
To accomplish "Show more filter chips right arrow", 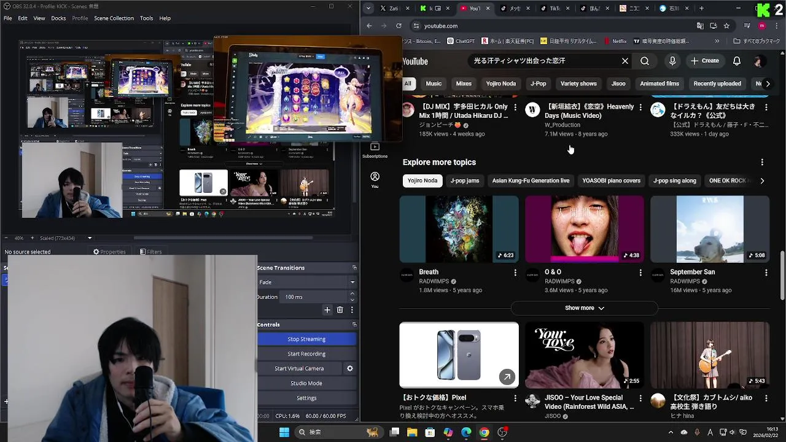I will pos(767,83).
